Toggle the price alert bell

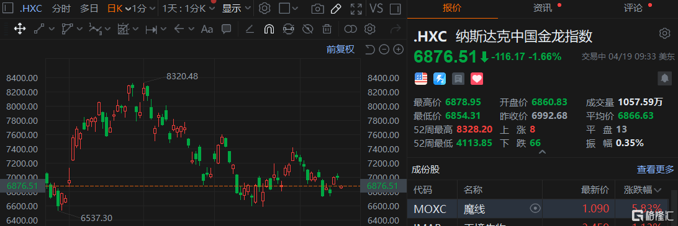(x=664, y=78)
